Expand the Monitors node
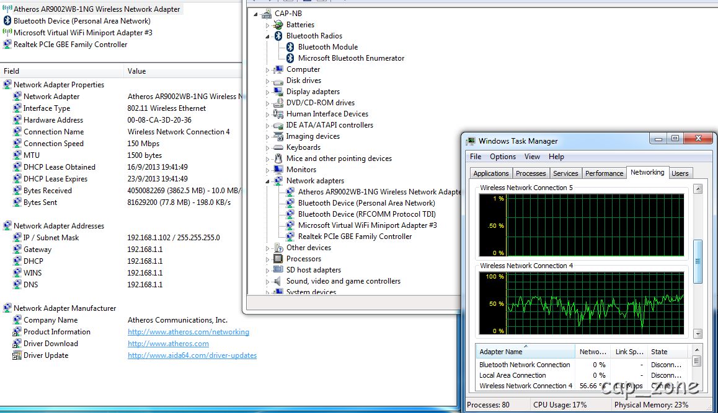 pyautogui.click(x=268, y=170)
